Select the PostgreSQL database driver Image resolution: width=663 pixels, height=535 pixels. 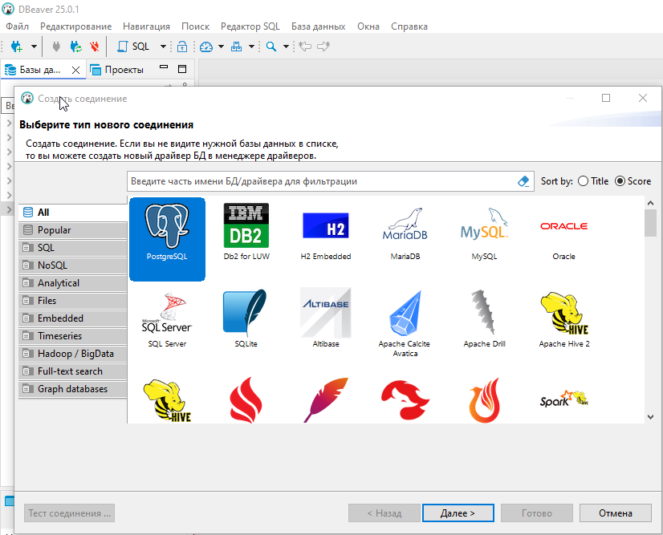click(167, 239)
